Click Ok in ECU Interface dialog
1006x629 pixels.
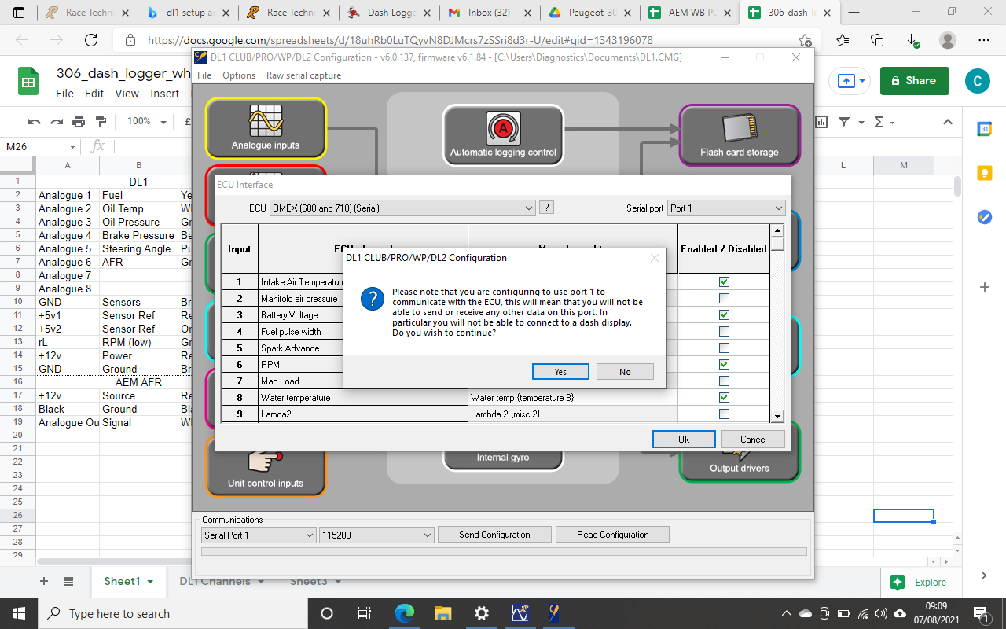coord(684,440)
